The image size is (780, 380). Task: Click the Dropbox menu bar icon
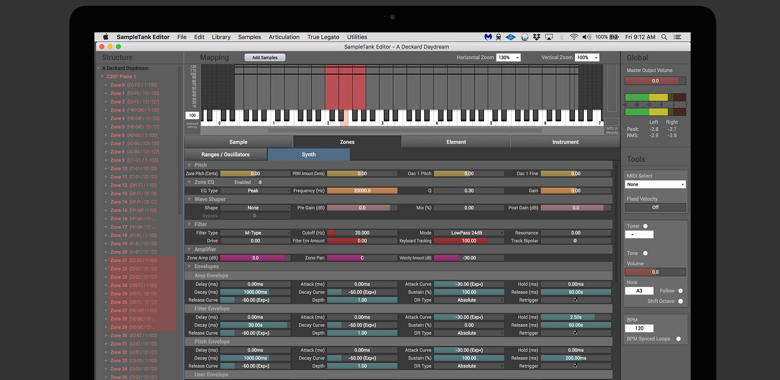[x=536, y=37]
